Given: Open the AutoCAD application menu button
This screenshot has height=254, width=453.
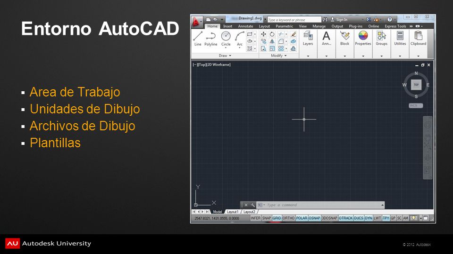Looking at the screenshot, I should [196, 22].
